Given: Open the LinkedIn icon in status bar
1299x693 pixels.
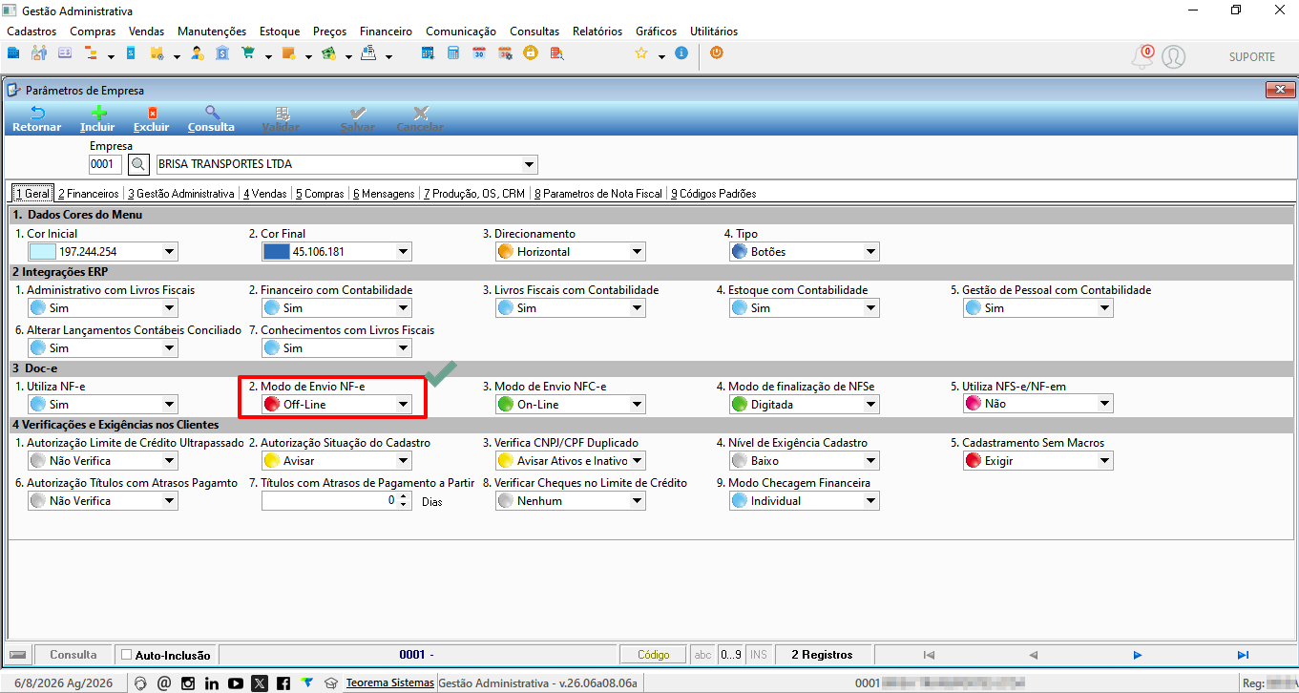Looking at the screenshot, I should 212,682.
